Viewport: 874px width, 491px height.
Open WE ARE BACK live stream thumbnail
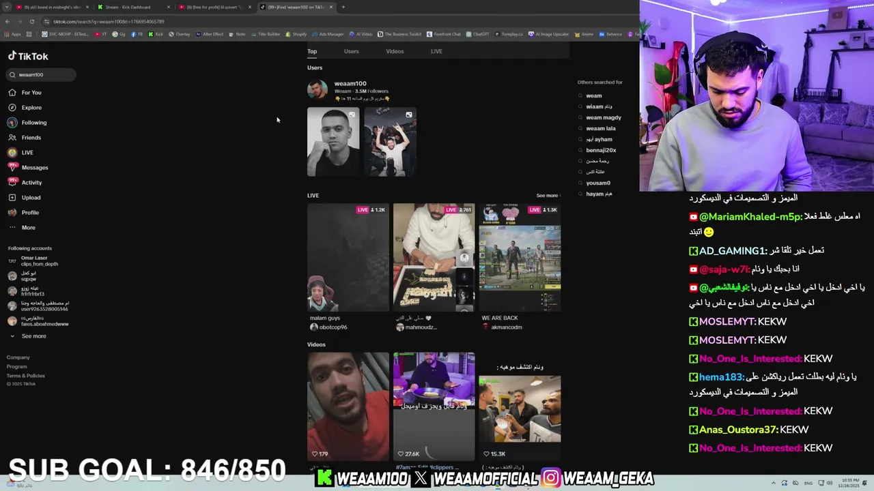coord(520,258)
